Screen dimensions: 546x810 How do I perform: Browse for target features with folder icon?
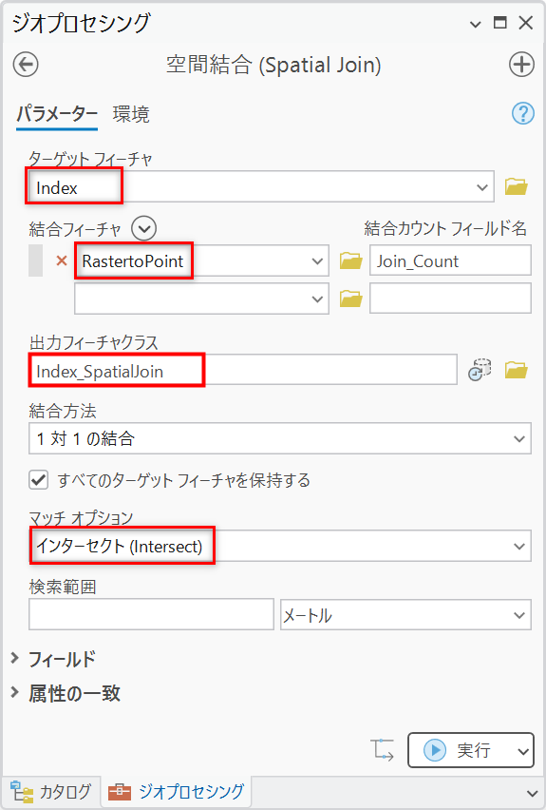pyautogui.click(x=516, y=186)
